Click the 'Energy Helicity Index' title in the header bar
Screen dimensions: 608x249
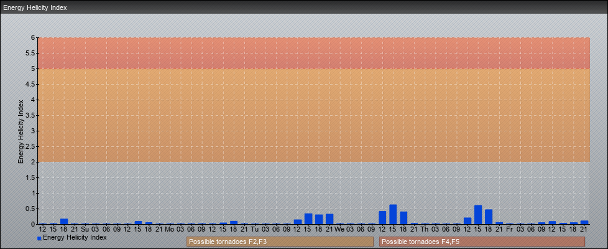click(35, 7)
